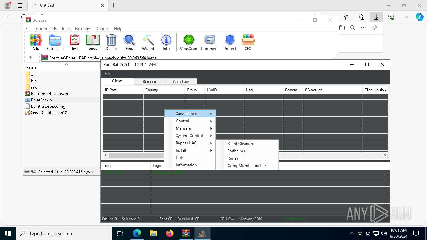
Task: Click the Copilot icon in Edge
Action: (419, 17)
